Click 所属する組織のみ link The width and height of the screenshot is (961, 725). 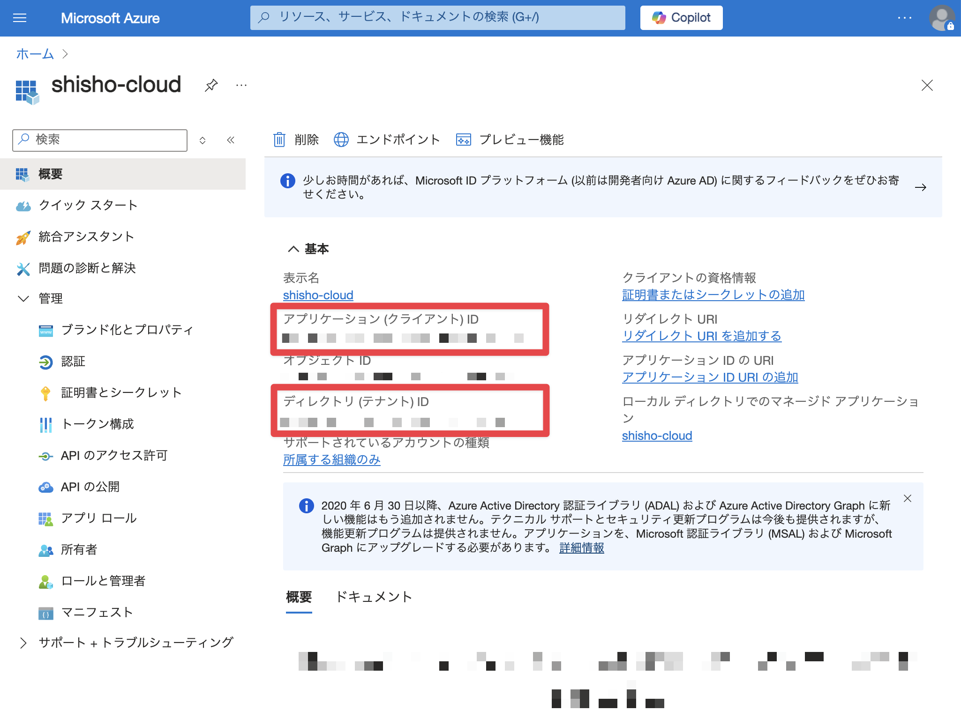(x=331, y=459)
